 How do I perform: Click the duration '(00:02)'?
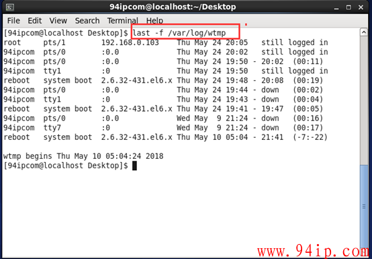tap(308, 90)
